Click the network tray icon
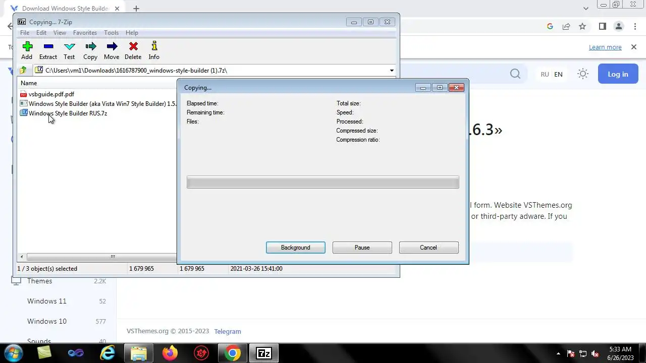 click(583, 354)
